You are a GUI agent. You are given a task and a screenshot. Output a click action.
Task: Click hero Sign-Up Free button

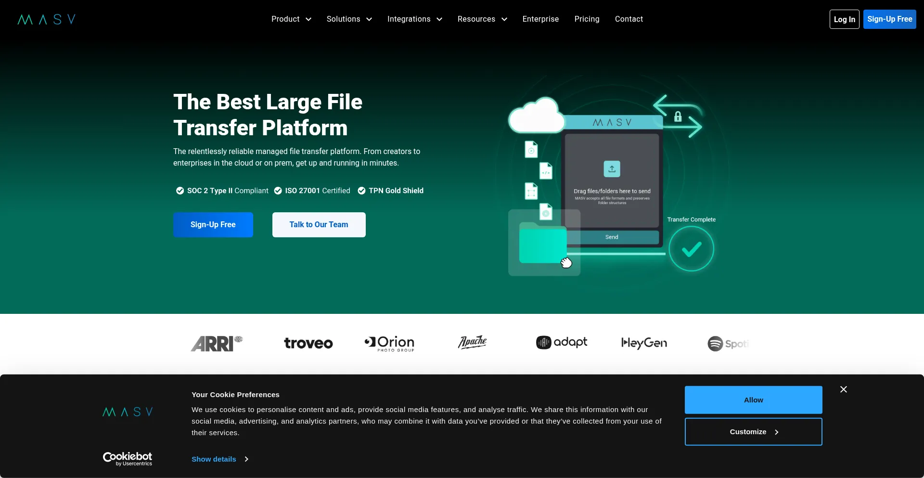tap(213, 225)
